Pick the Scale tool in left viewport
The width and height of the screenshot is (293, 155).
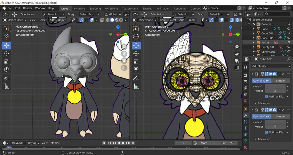tap(7, 61)
